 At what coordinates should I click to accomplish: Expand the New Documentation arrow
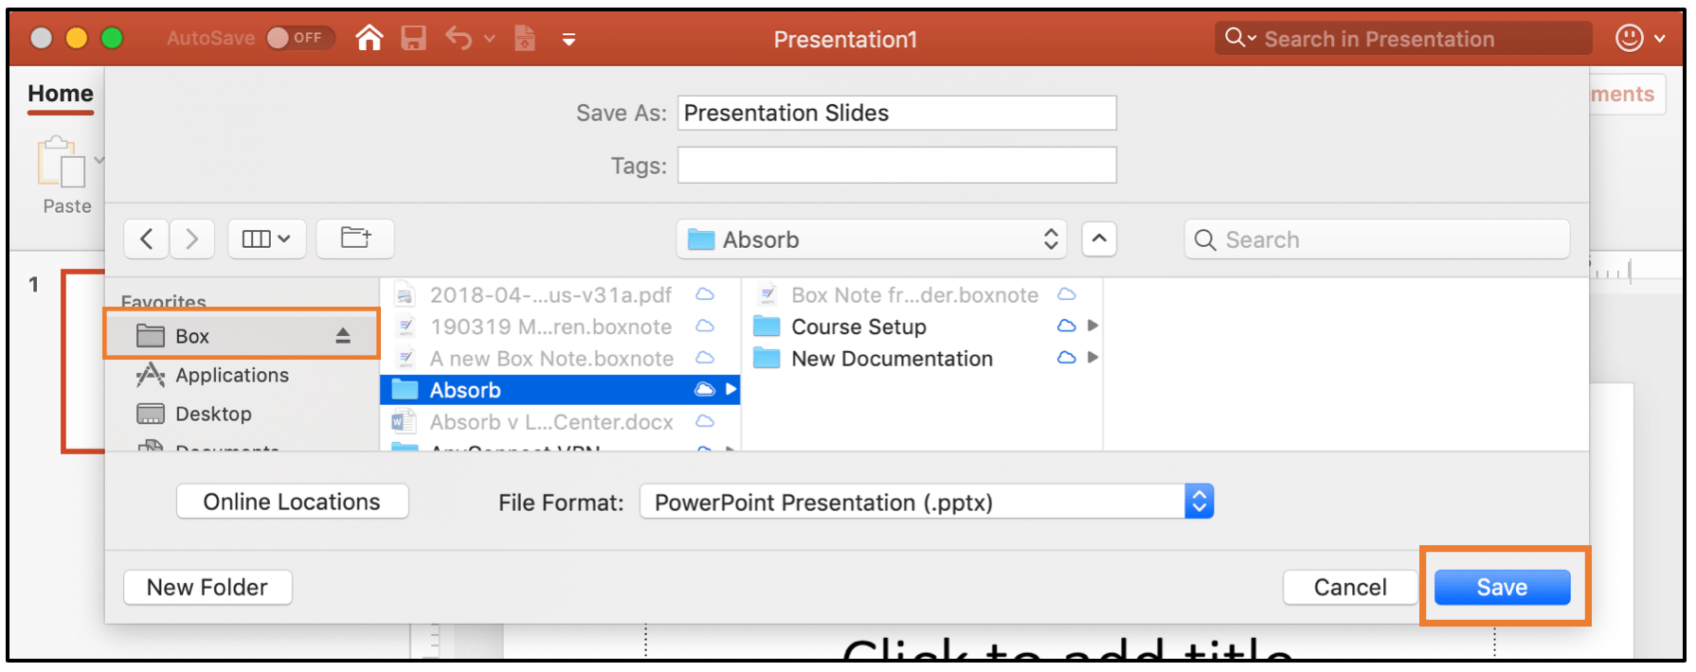click(1092, 358)
